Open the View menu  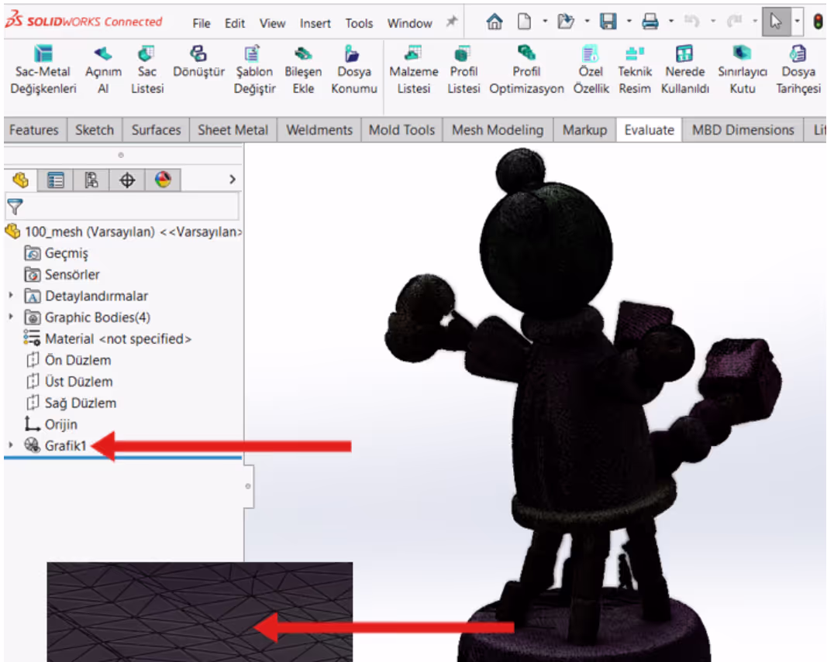272,23
